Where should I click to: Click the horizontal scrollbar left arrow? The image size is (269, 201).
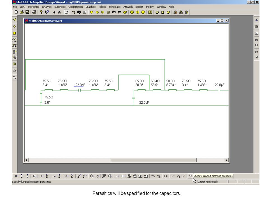pyautogui.click(x=26, y=160)
